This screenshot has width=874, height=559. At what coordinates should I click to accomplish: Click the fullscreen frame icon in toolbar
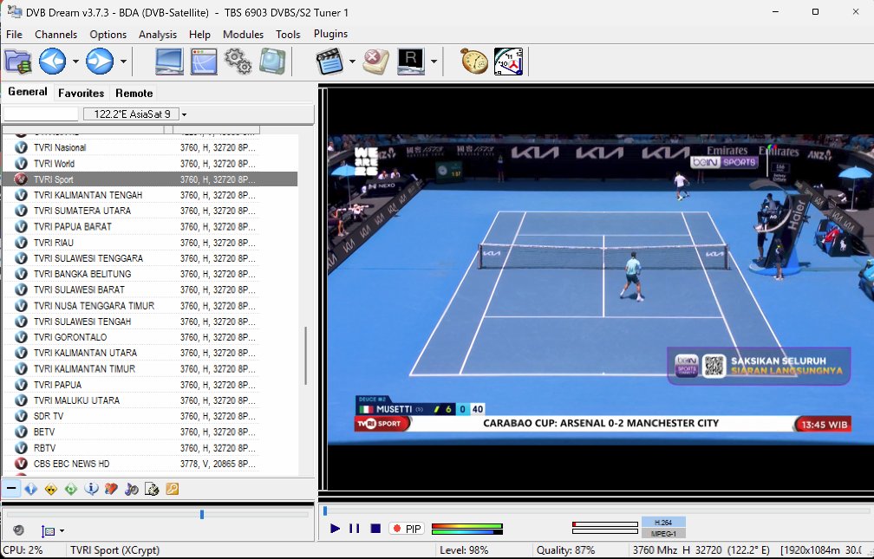click(x=272, y=62)
